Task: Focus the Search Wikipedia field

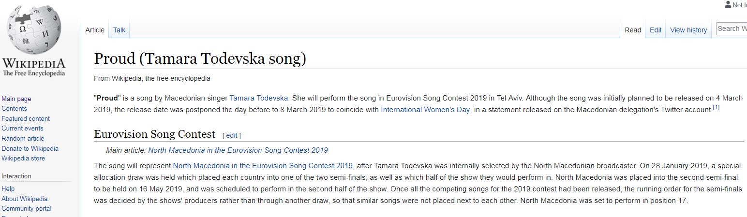Action: (732, 29)
